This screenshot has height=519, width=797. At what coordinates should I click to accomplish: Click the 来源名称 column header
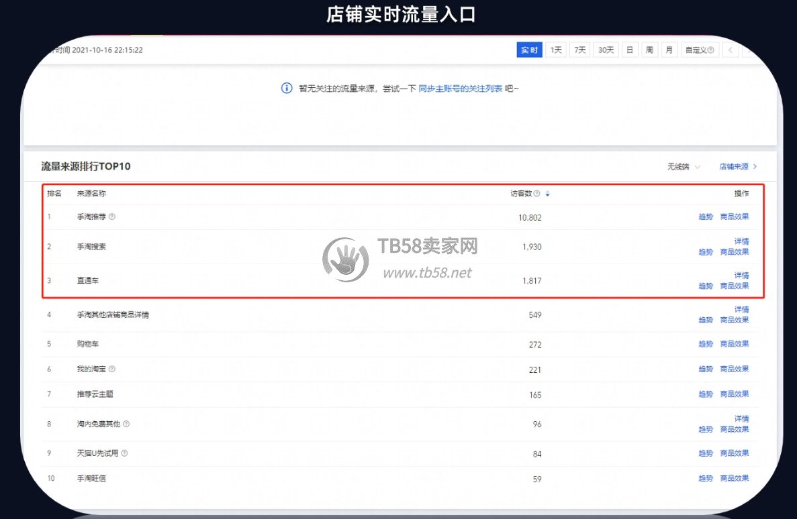tap(91, 194)
